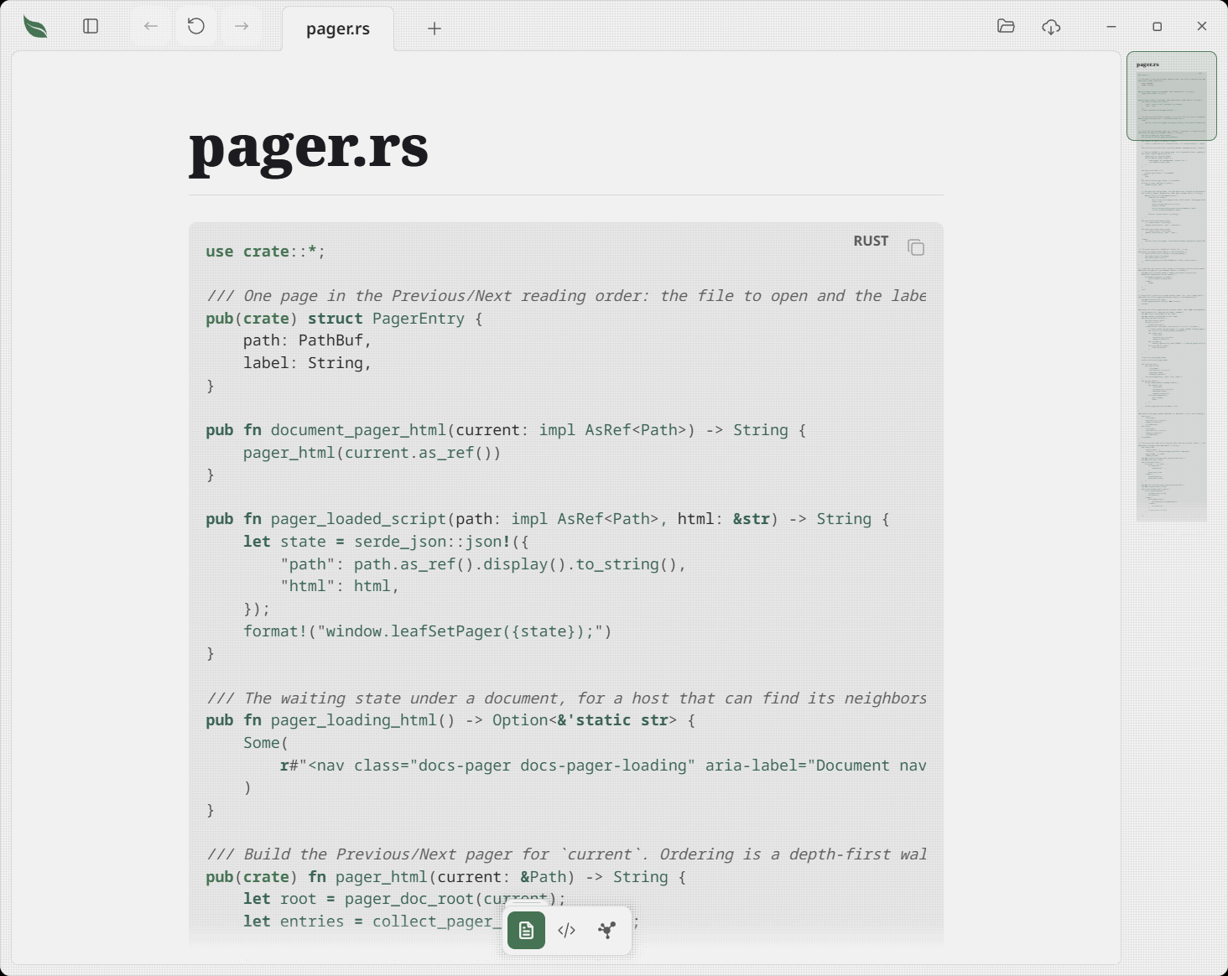Click the green leaf app logo
Screen dimensions: 1228x976
35,27
